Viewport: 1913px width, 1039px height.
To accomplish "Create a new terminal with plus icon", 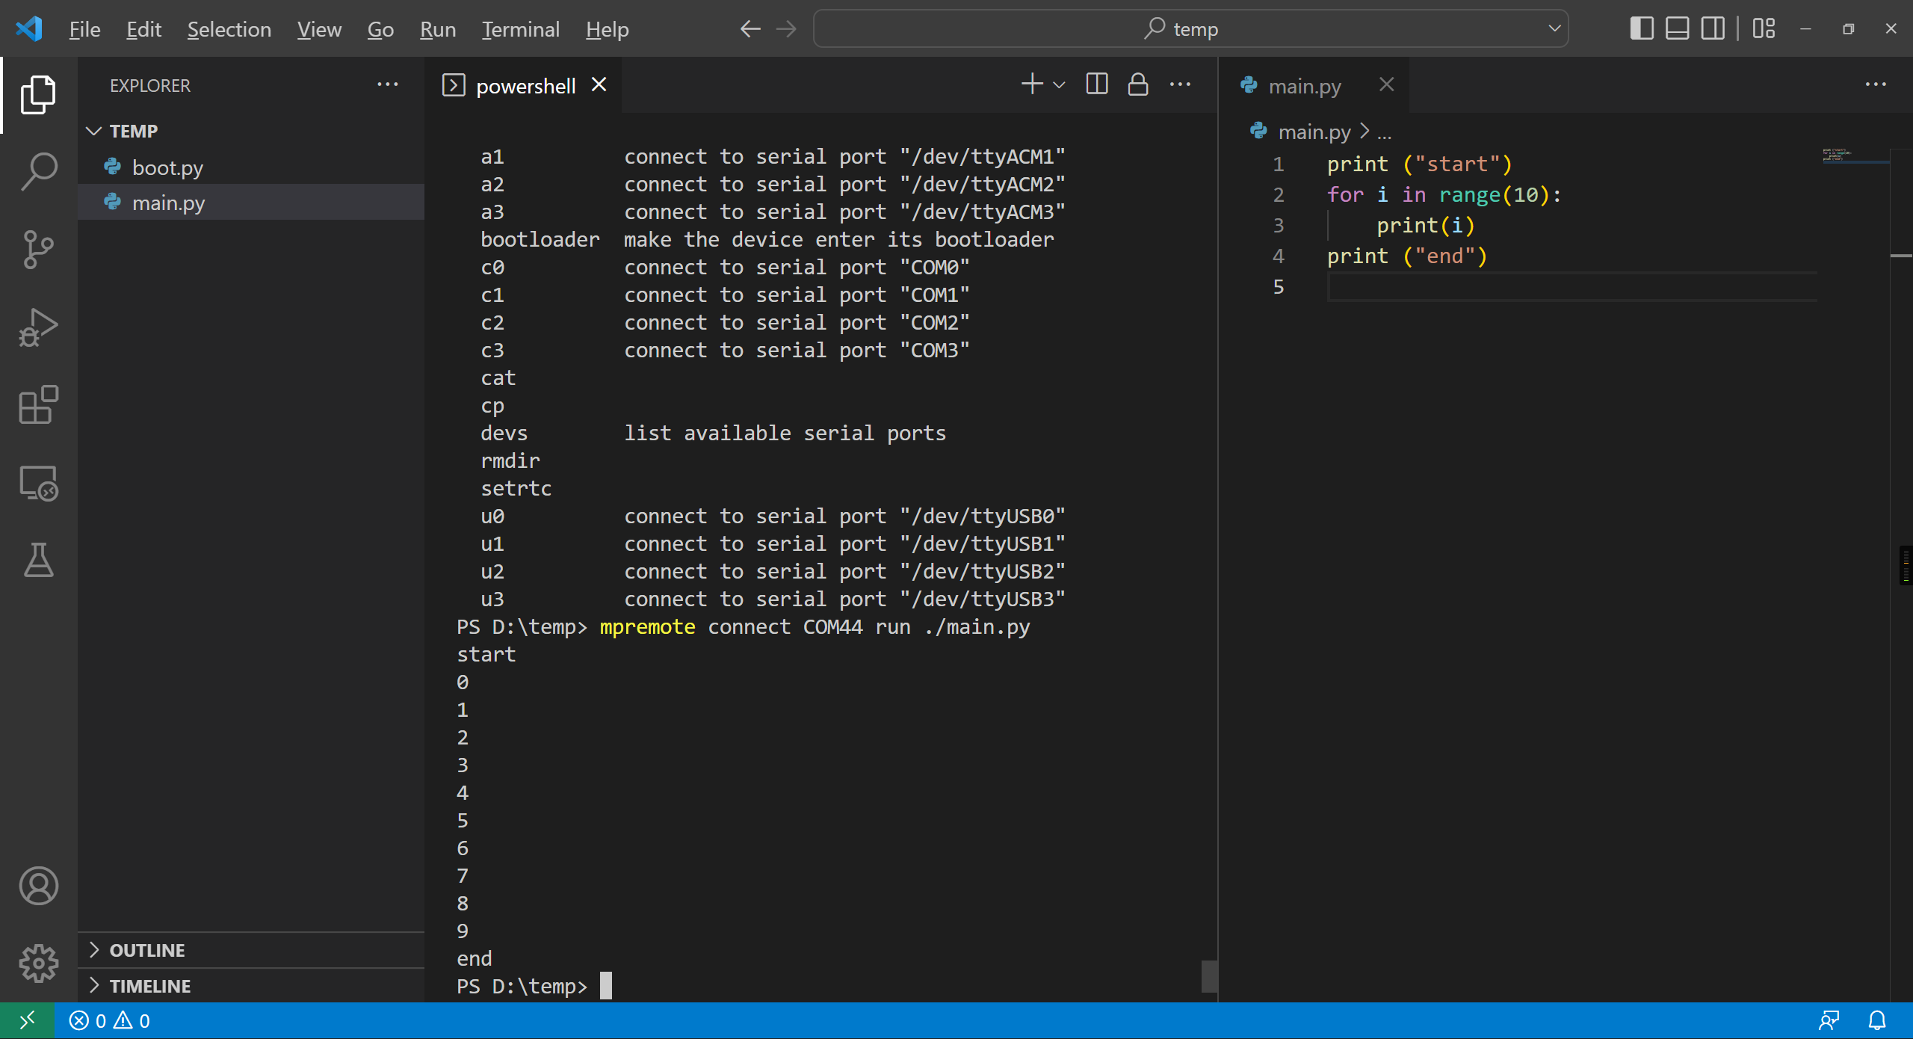I will coord(1032,84).
